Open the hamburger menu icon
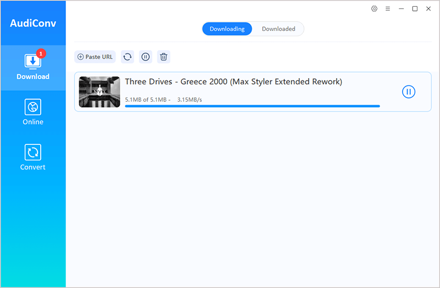 tap(388, 9)
